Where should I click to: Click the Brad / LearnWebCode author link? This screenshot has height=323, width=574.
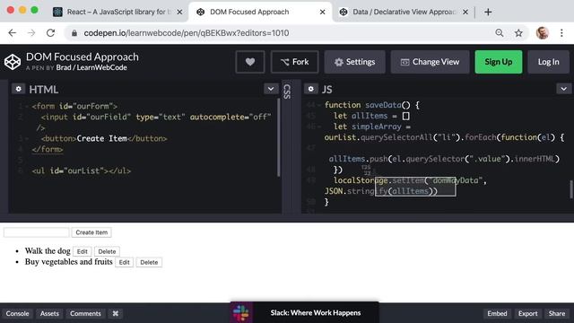[x=91, y=68]
